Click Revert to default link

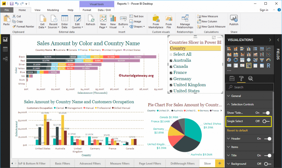pyautogui.click(x=238, y=130)
